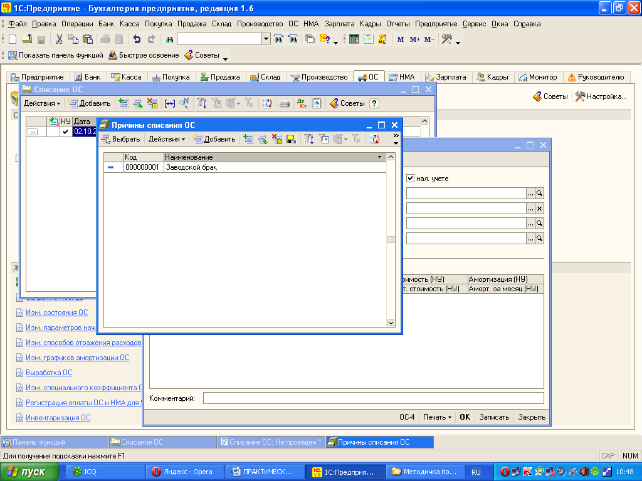Open the search combo box dropdown in main toolbar

tap(266, 39)
